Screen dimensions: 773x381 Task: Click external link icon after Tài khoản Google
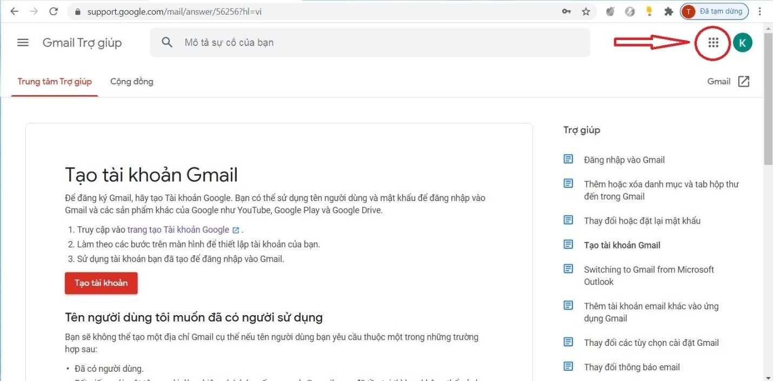click(236, 230)
